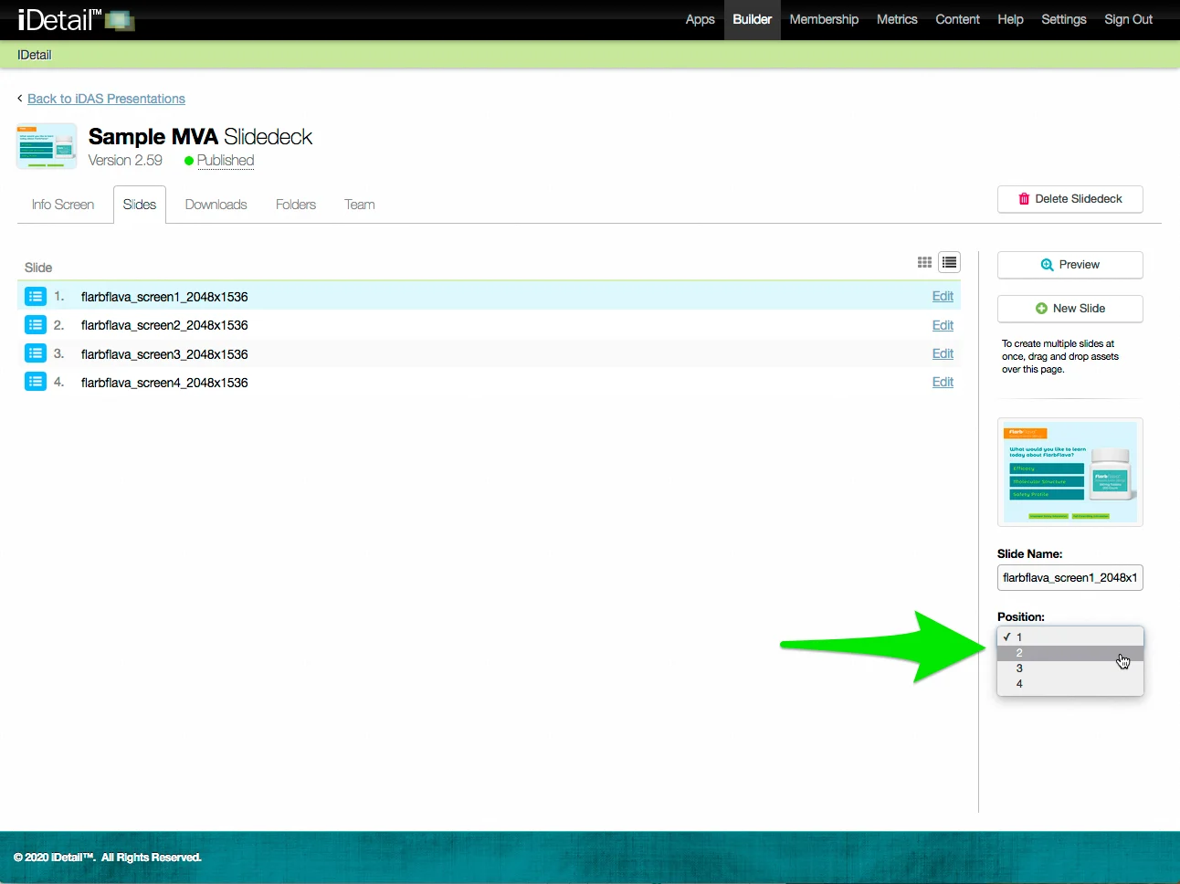Click the Preview button
This screenshot has height=884, width=1180.
(1070, 265)
